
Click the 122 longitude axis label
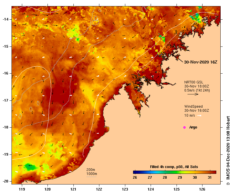[x=99, y=189]
